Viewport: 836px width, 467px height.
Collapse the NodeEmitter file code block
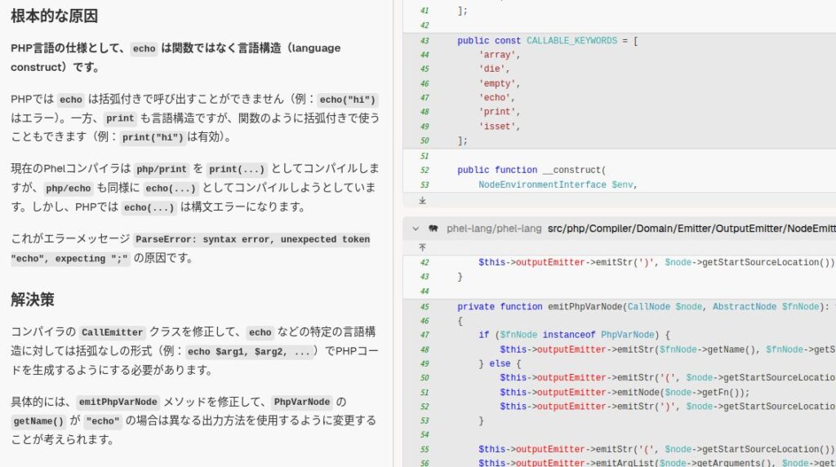tap(416, 229)
